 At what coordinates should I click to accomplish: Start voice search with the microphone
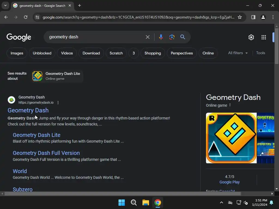tap(161, 37)
